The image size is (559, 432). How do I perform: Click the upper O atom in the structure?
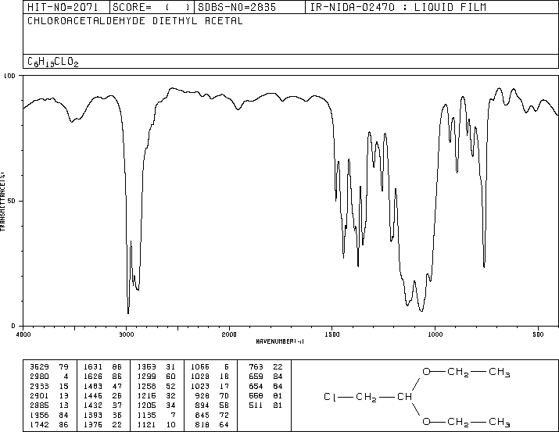[x=426, y=372]
